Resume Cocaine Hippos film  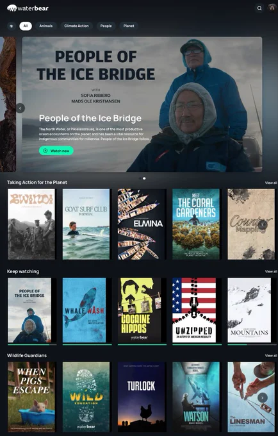139,310
